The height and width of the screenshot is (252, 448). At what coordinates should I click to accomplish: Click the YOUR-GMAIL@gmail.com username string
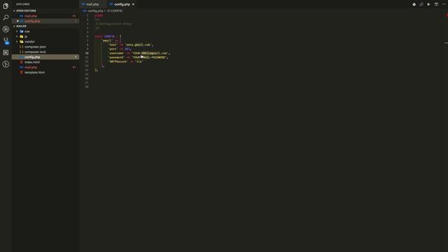click(150, 53)
